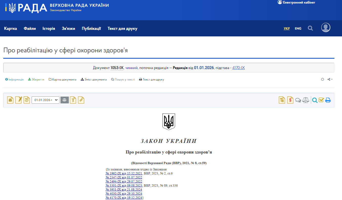This screenshot has width=342, height=200.
Task: Switch language to ENG
Action: pos(298,29)
